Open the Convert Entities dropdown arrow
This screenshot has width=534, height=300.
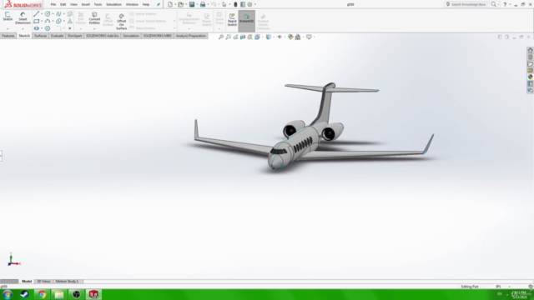tap(94, 29)
